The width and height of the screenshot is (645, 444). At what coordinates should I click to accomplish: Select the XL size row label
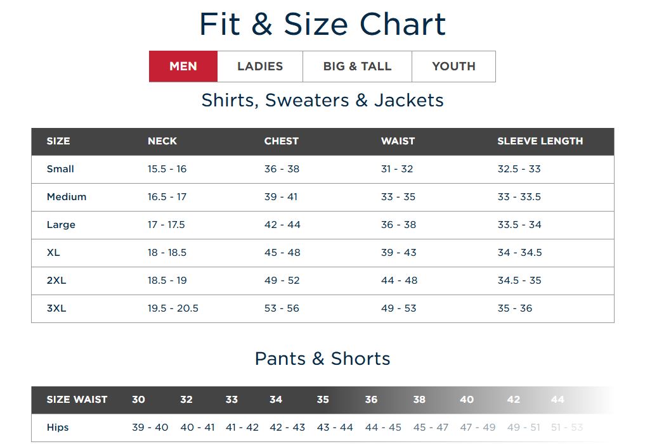click(53, 253)
